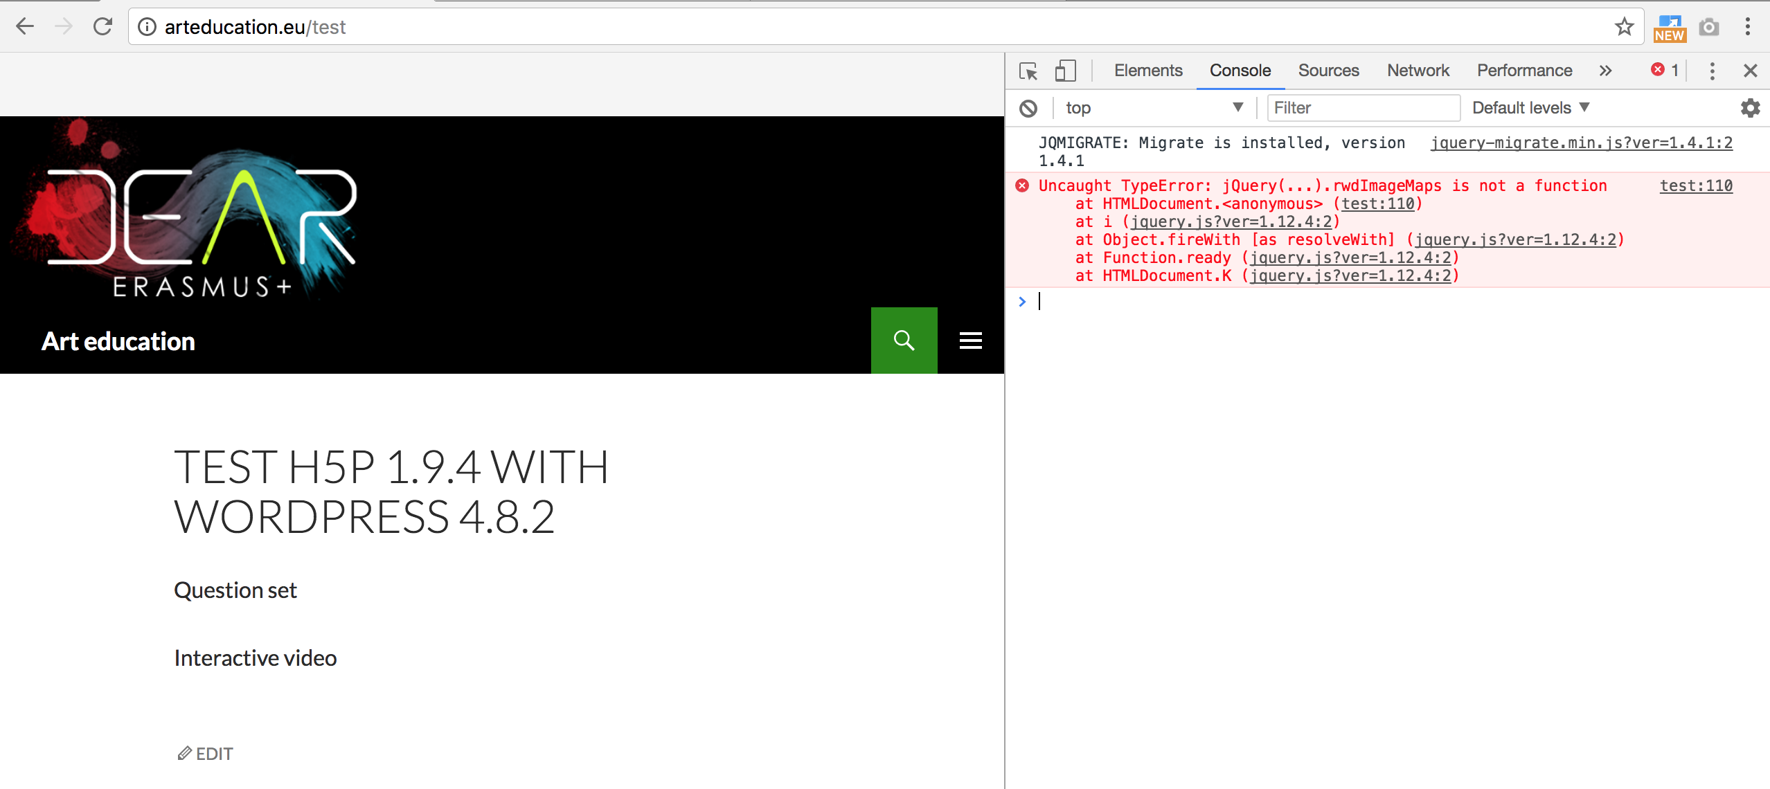Open the Chrome three-dot menu
Image resolution: width=1770 pixels, height=789 pixels.
tap(1748, 27)
